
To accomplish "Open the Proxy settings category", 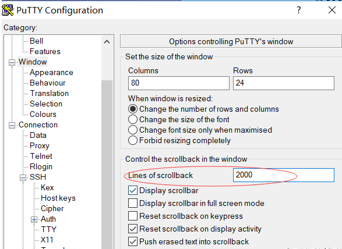I will (x=40, y=145).
